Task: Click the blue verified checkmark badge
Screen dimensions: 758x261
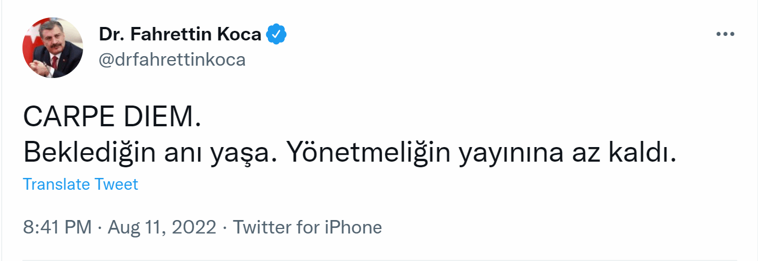Action: [x=276, y=35]
